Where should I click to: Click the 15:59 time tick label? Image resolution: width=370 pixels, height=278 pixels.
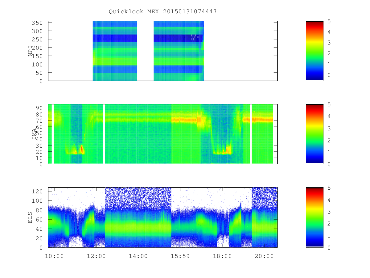click(x=180, y=256)
